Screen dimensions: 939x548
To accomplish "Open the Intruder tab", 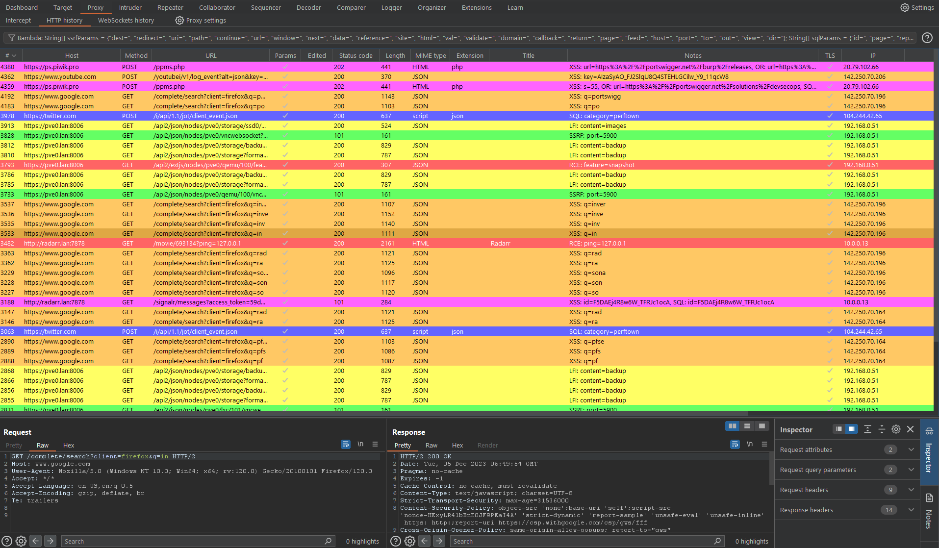I will pyautogui.click(x=130, y=7).
